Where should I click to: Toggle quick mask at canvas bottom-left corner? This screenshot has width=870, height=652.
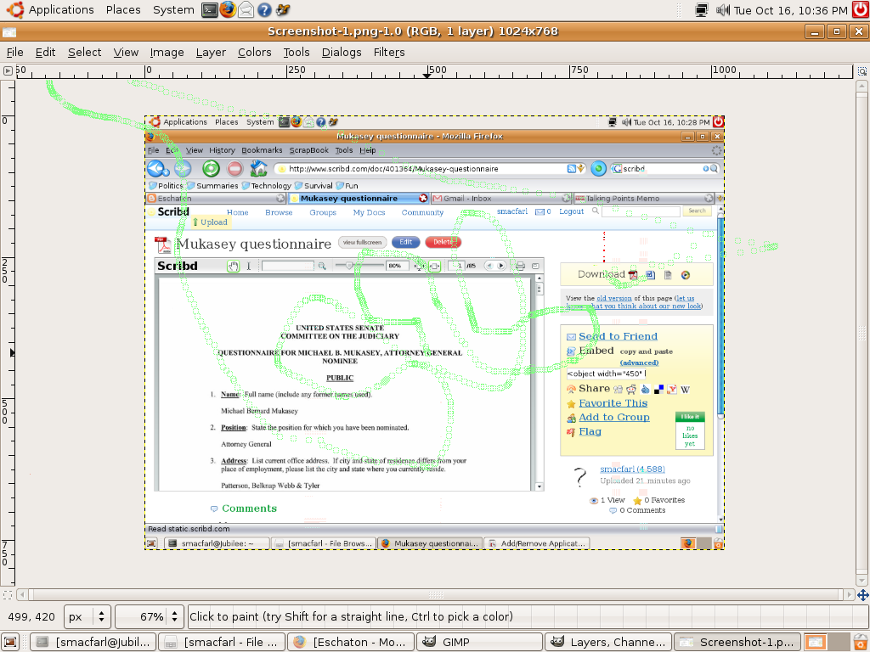tap(8, 595)
